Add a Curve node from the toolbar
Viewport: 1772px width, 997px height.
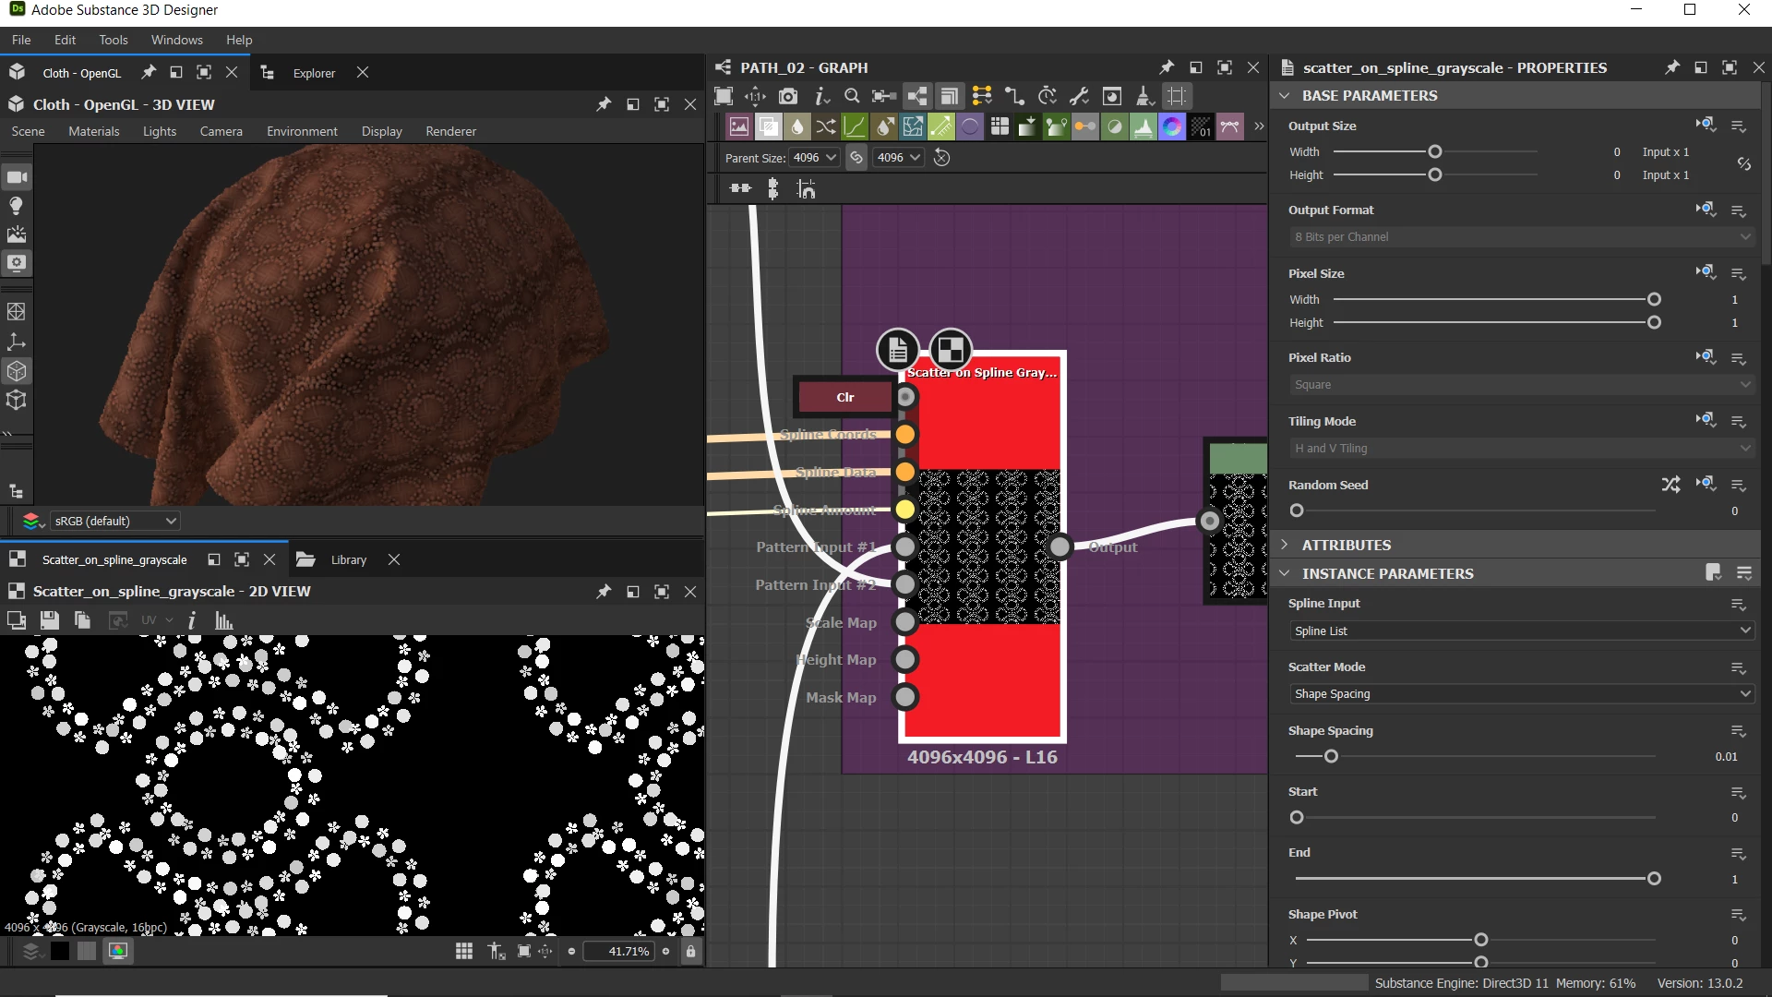pos(855,126)
